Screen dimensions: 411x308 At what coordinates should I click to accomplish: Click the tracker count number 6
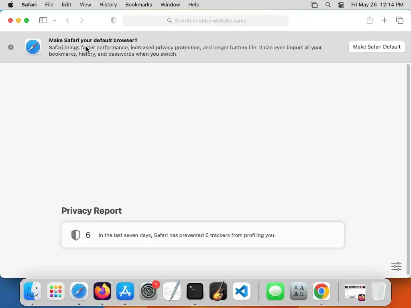pyautogui.click(x=88, y=235)
